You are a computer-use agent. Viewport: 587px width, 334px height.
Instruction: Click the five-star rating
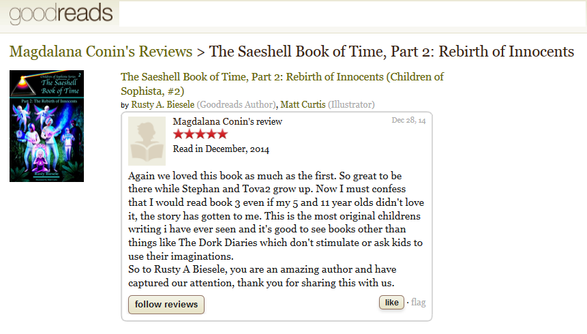click(x=200, y=134)
